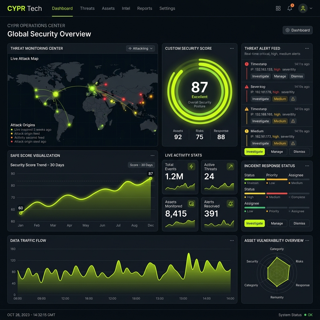Click the Response 88 value
Viewport: 320px width, 320px height.
221,137
